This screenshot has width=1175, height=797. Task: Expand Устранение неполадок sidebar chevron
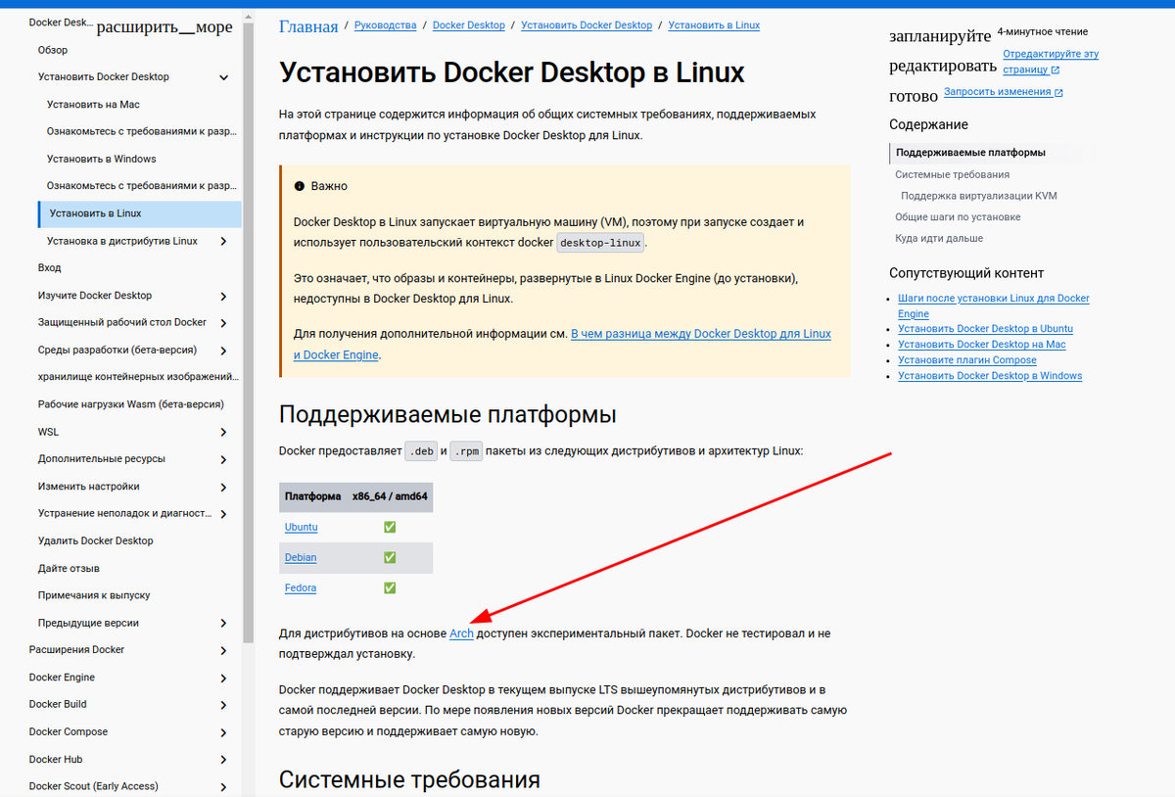click(x=224, y=514)
